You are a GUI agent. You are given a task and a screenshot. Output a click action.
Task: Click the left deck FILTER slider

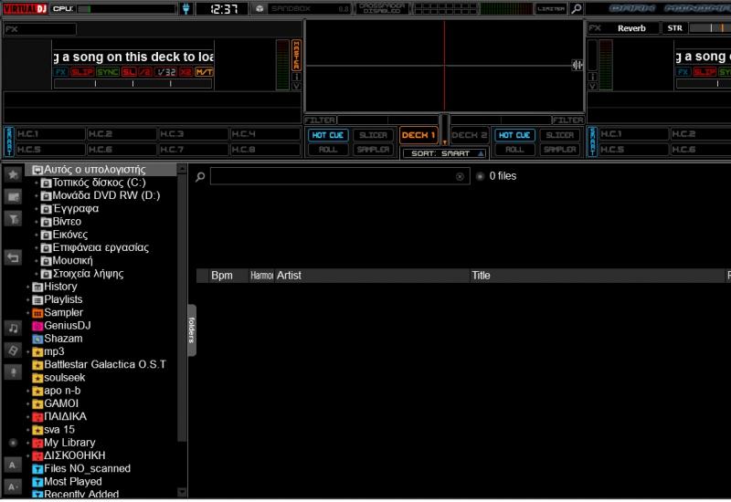(x=387, y=120)
